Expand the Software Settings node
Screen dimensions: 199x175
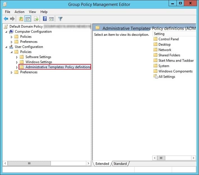[17, 57]
